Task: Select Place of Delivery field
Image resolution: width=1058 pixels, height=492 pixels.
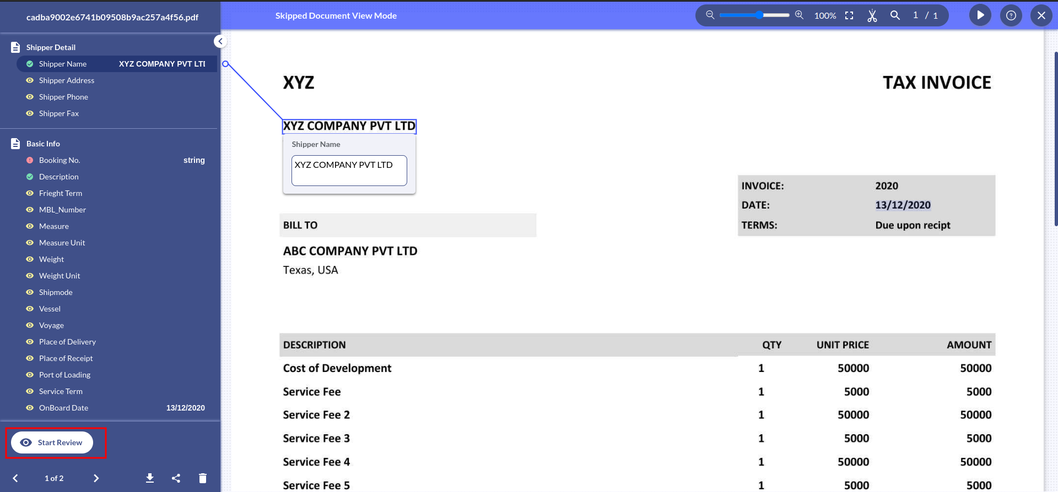Action: [x=116, y=342]
